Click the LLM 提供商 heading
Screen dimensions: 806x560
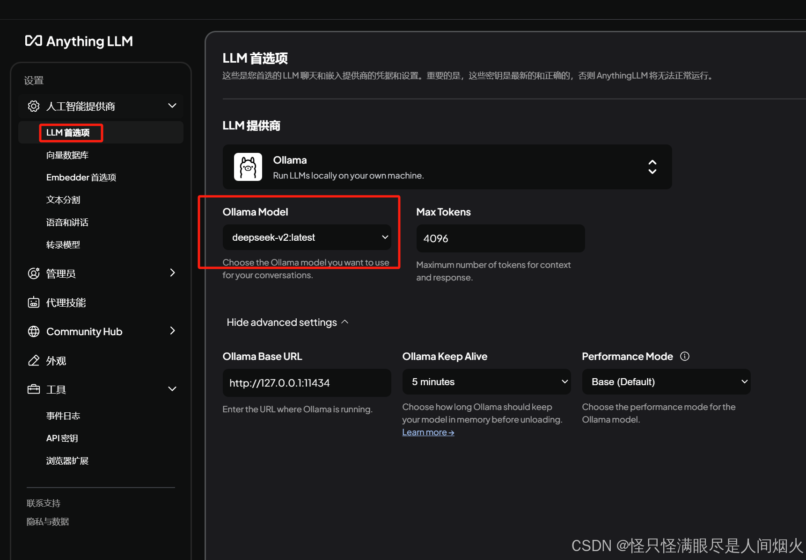point(251,126)
